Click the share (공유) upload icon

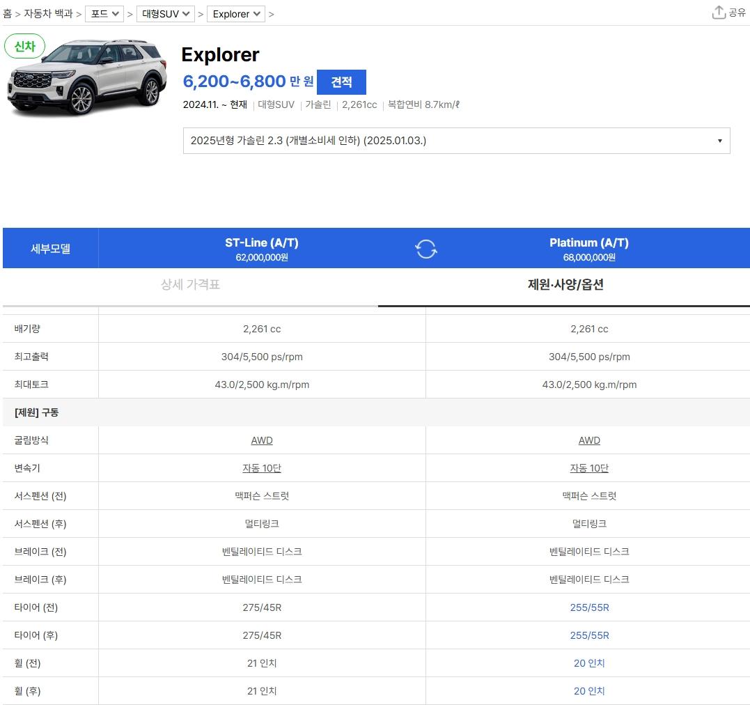click(x=719, y=12)
